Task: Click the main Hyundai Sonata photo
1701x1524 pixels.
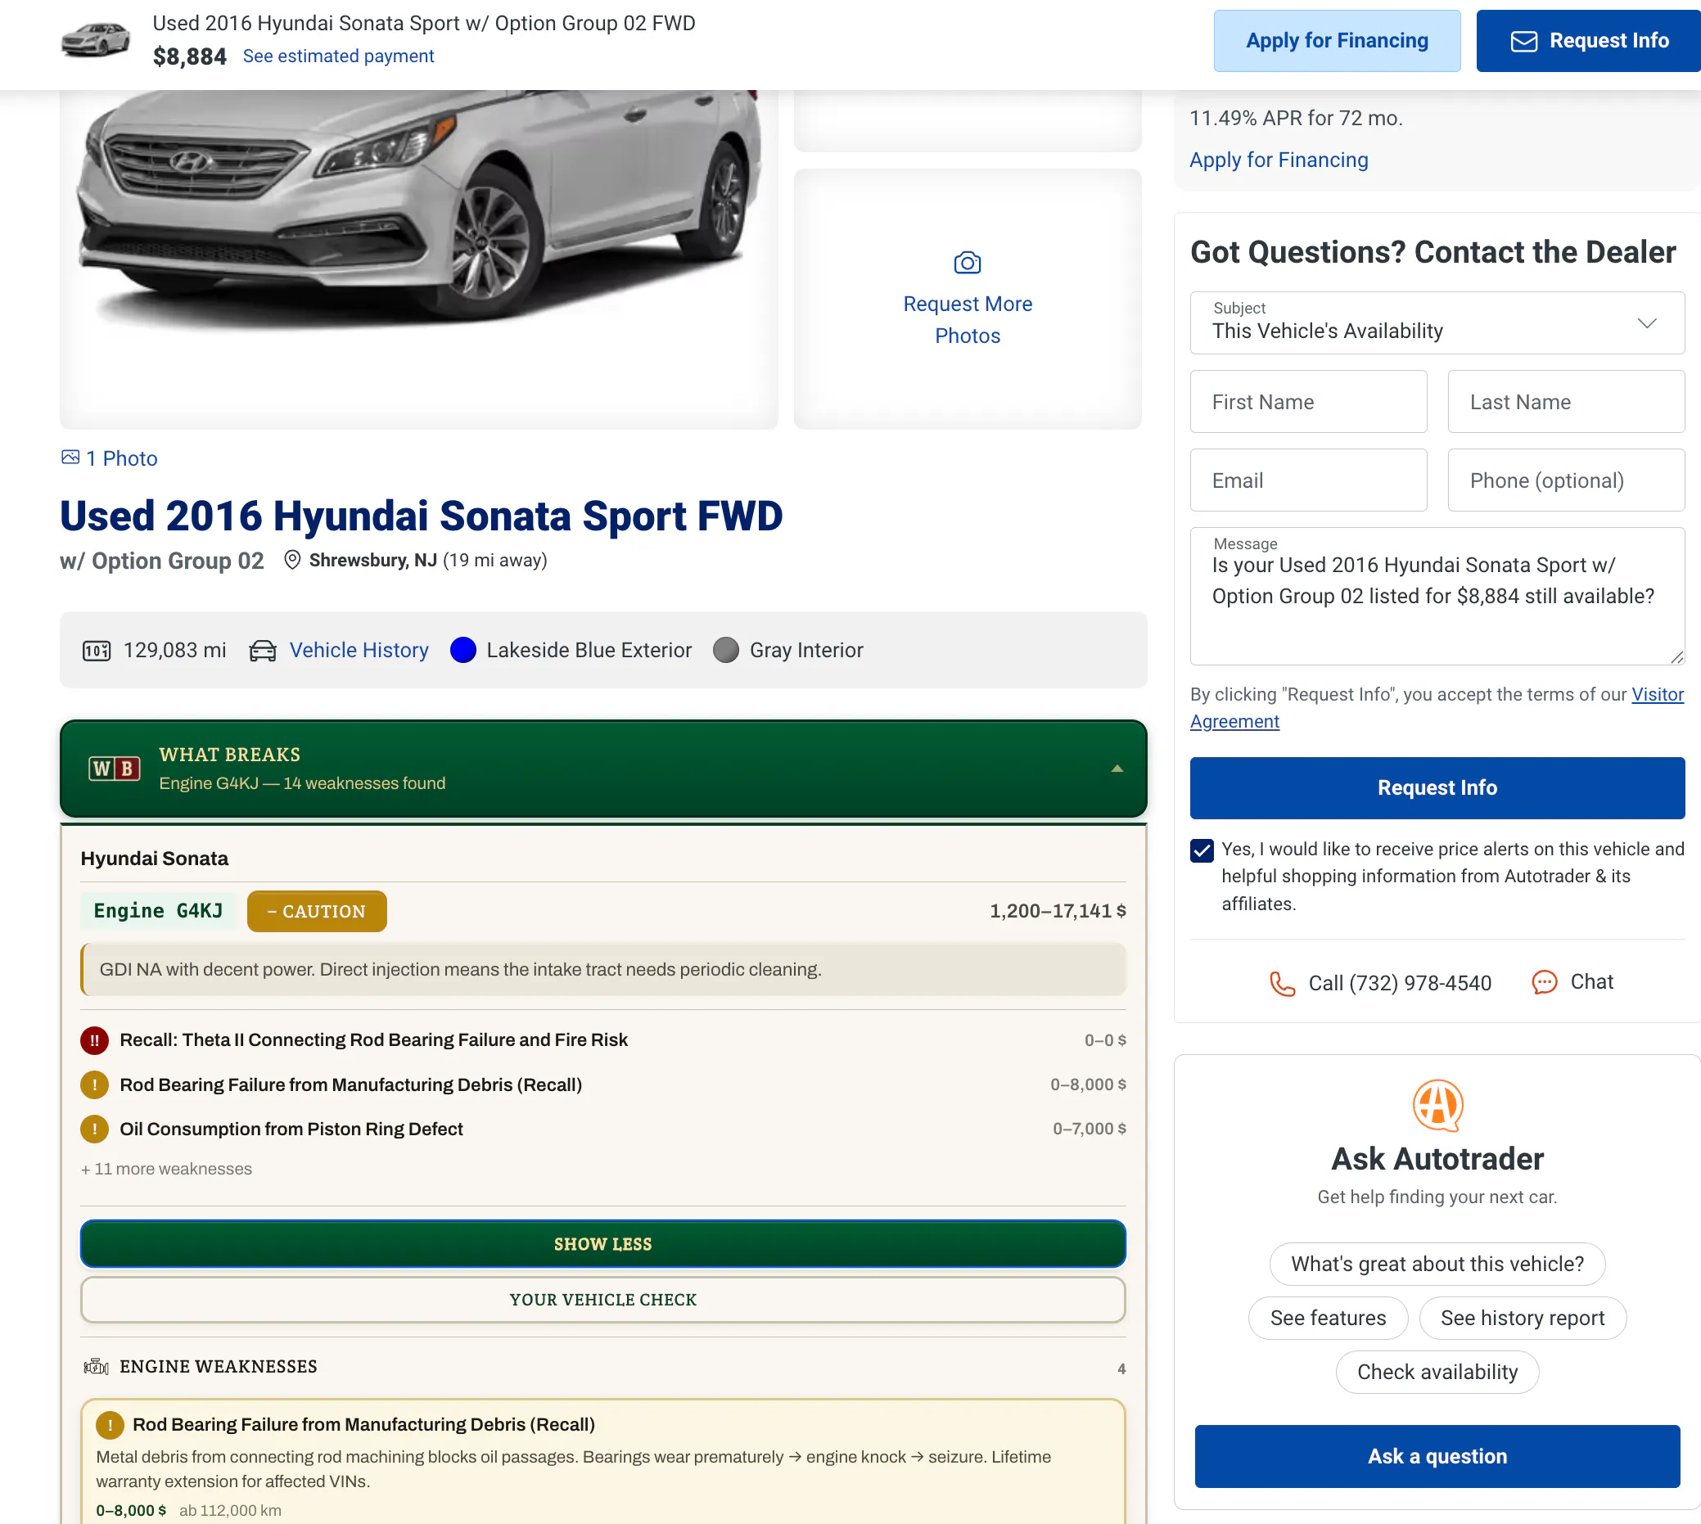Action: [419, 259]
